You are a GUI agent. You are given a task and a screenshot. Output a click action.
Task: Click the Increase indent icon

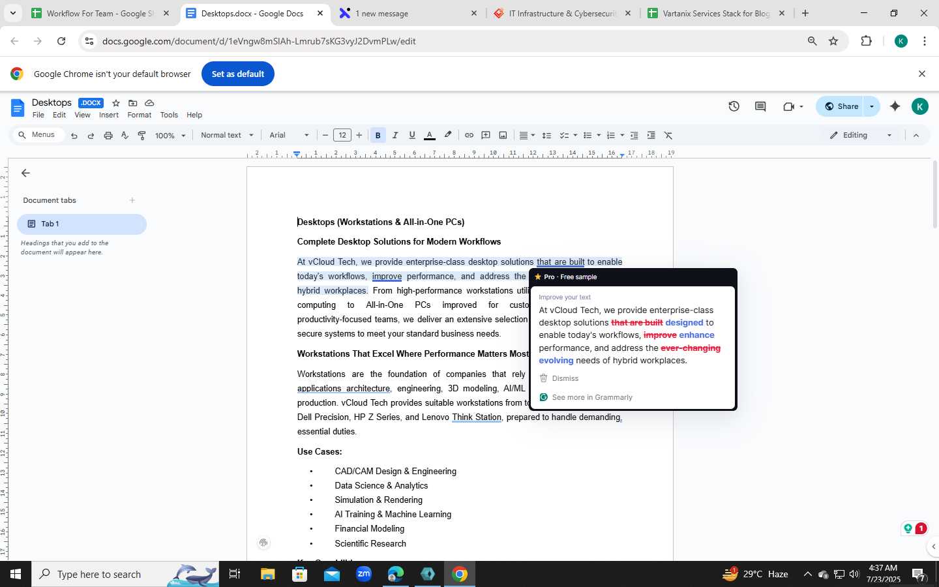651,136
